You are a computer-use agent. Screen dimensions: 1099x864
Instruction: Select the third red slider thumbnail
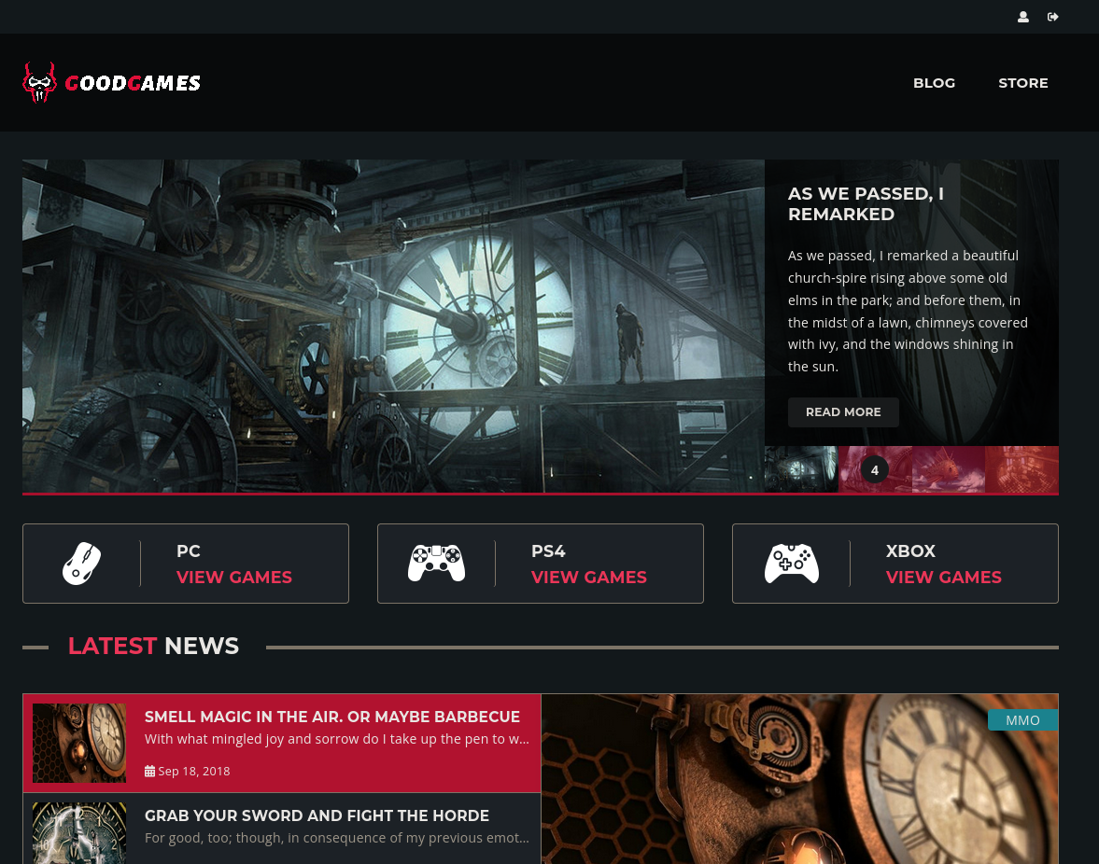click(x=949, y=469)
